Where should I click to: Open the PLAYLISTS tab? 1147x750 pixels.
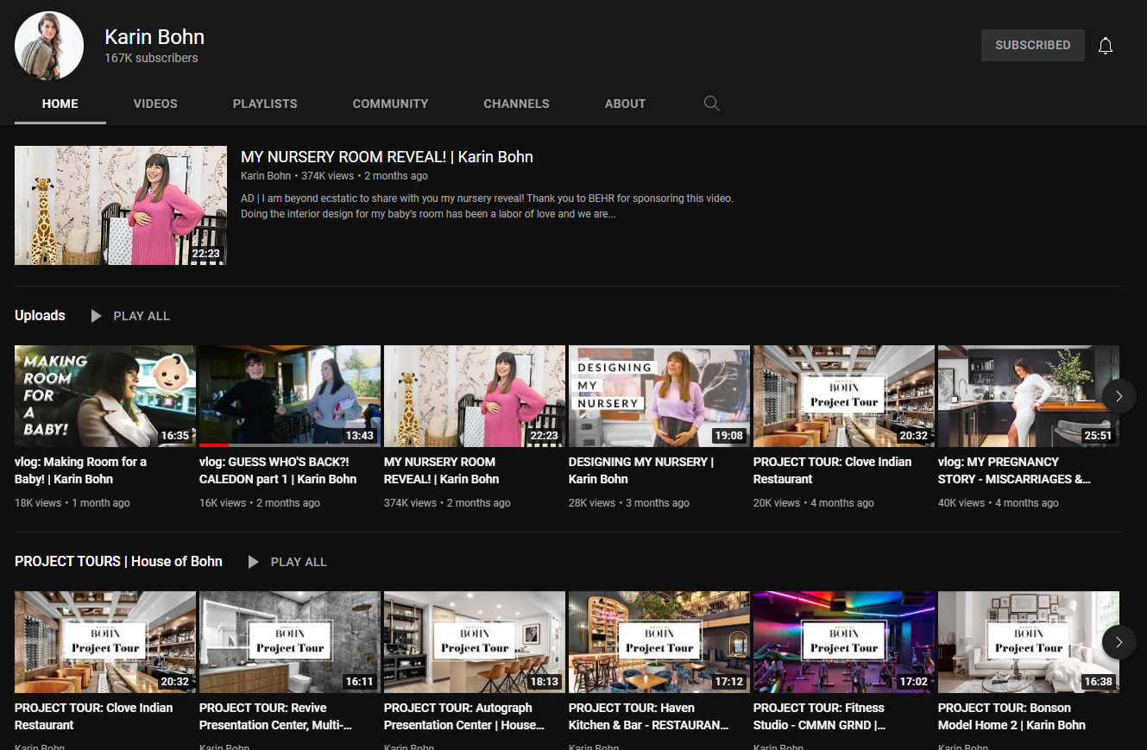(x=265, y=104)
